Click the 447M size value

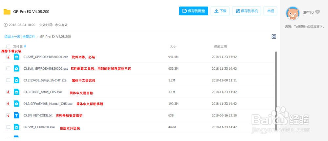click(172, 127)
